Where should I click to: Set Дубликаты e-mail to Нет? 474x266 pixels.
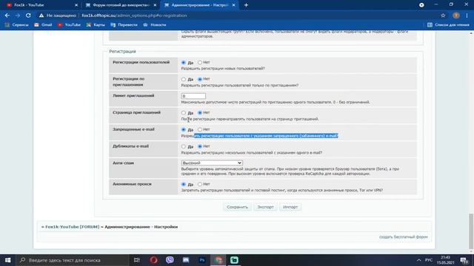click(200, 146)
